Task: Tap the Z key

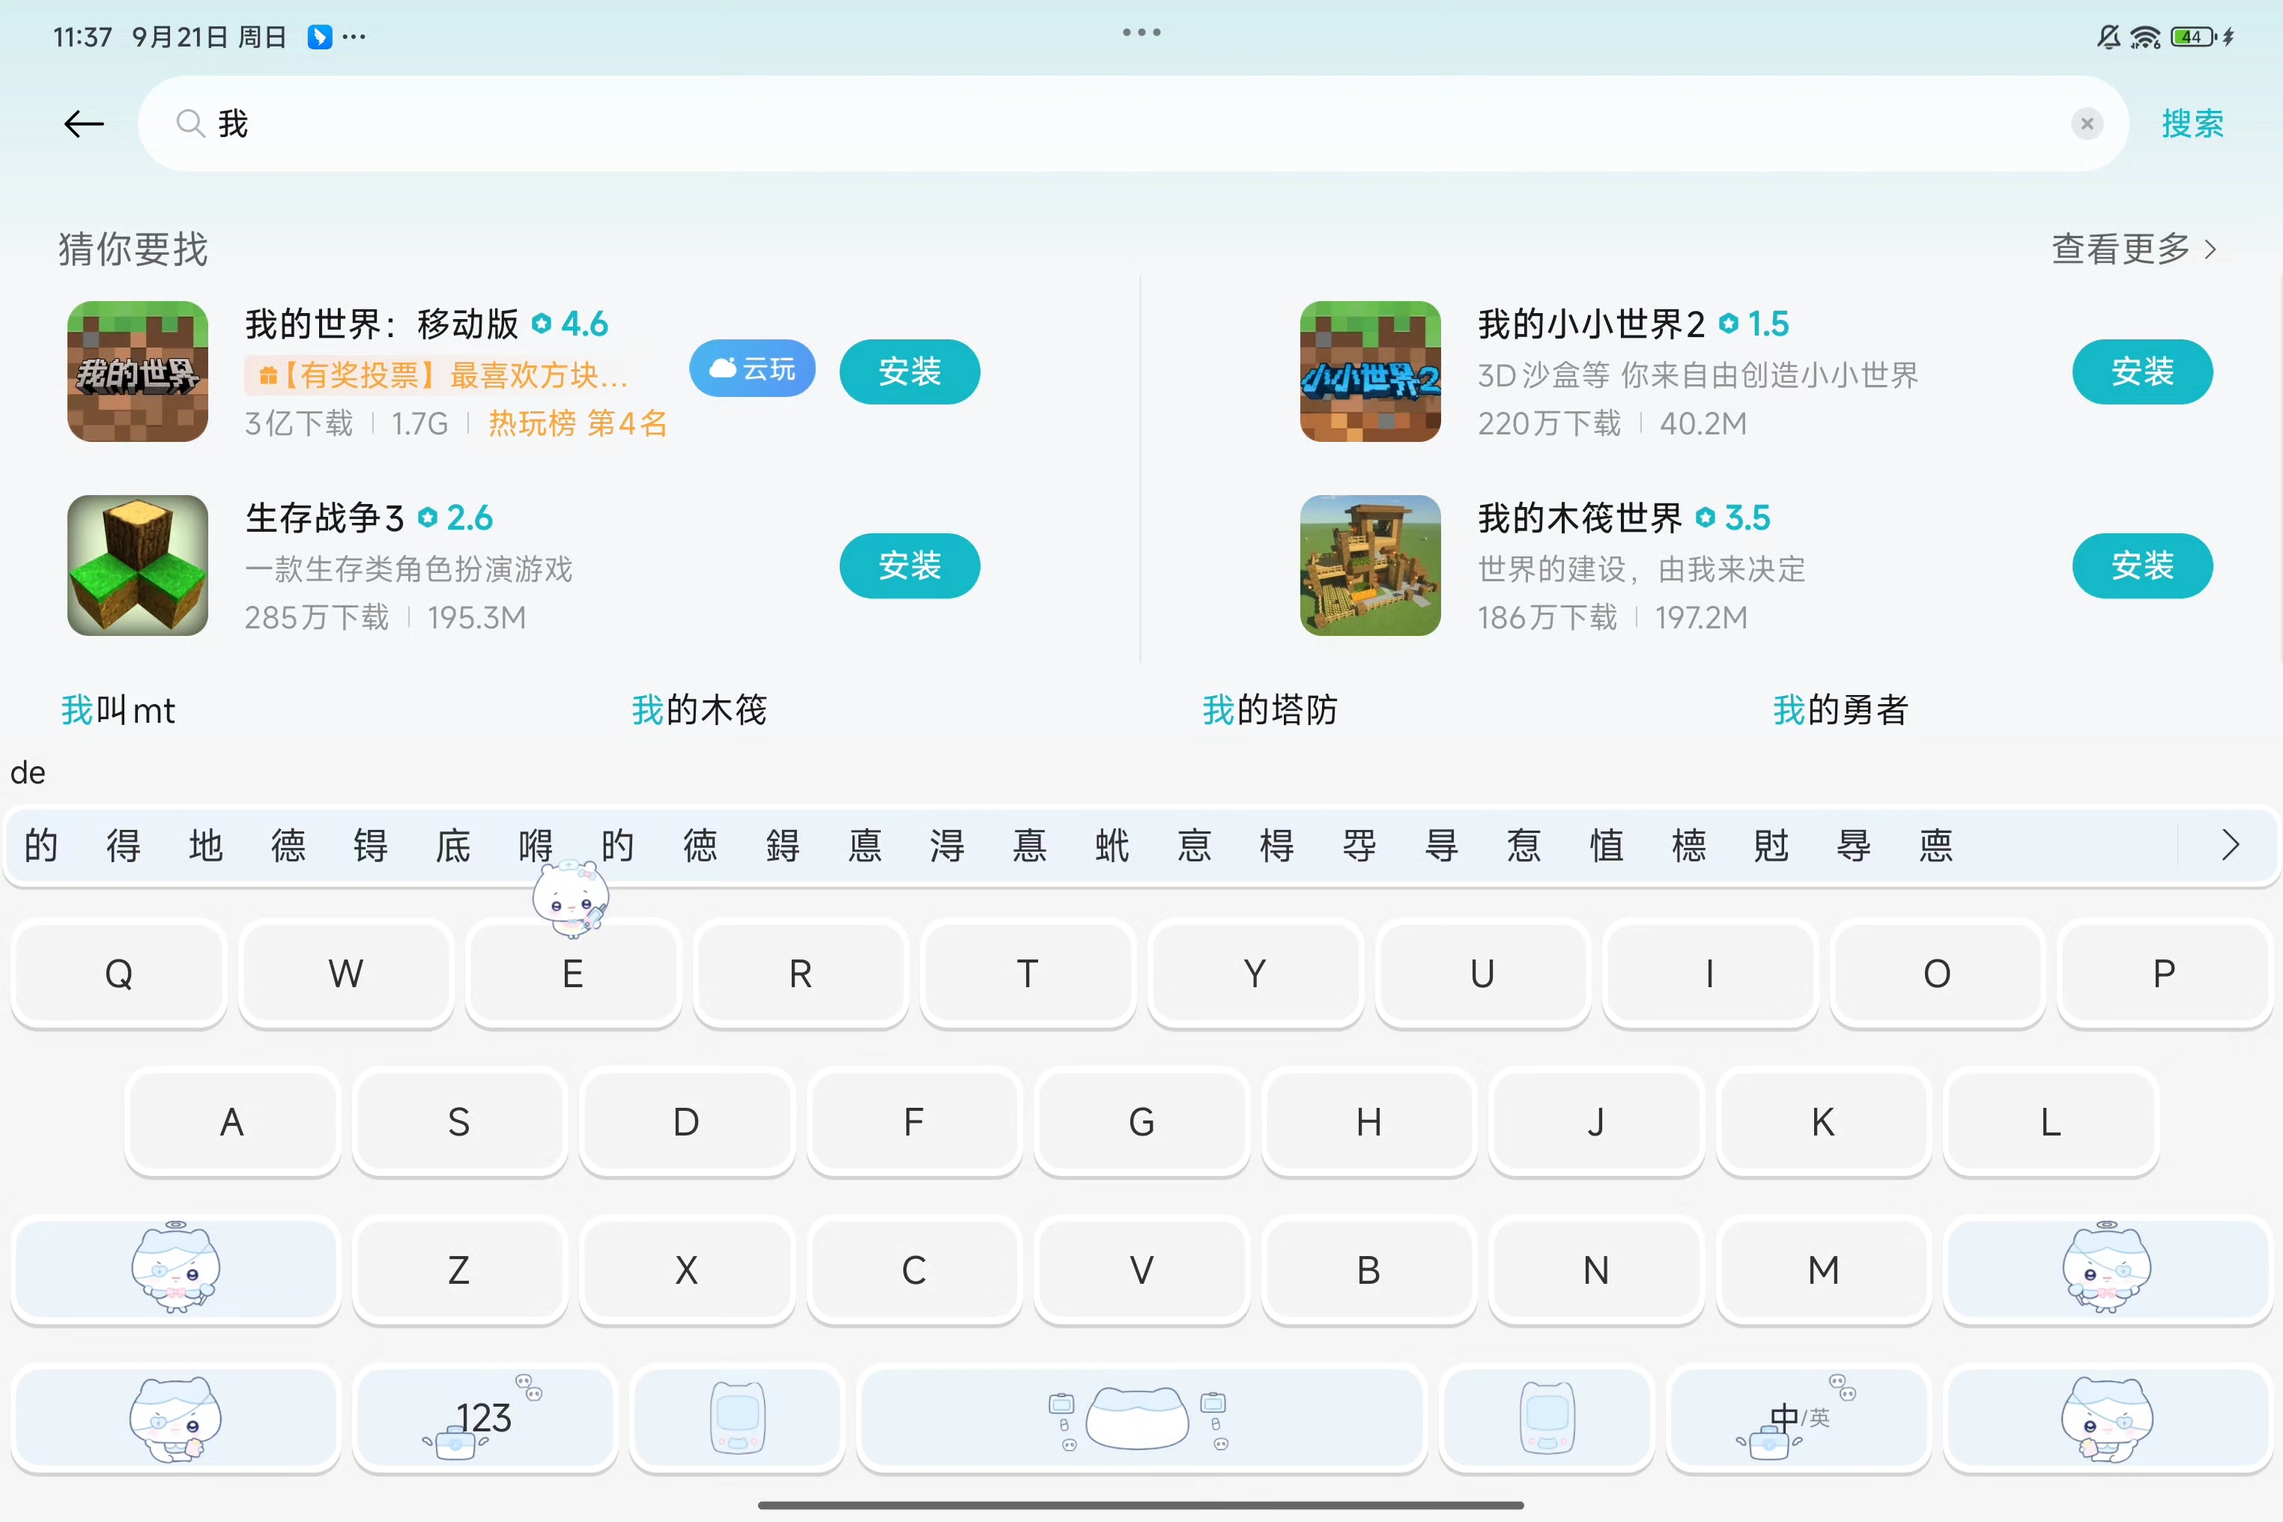Action: coord(459,1270)
